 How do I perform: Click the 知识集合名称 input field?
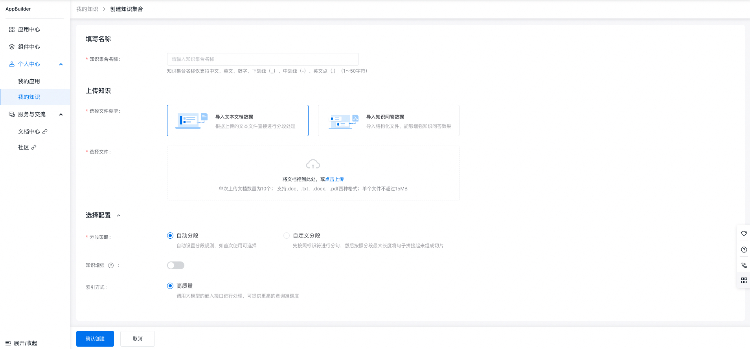[x=263, y=59]
